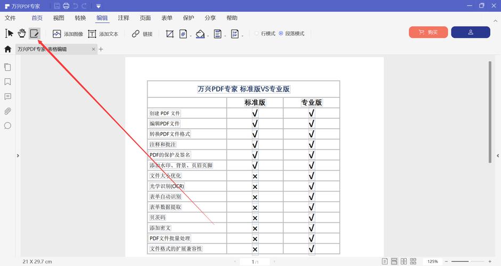The height and width of the screenshot is (266, 501).
Task: Switch to two-page facing view
Action: pyautogui.click(x=404, y=261)
